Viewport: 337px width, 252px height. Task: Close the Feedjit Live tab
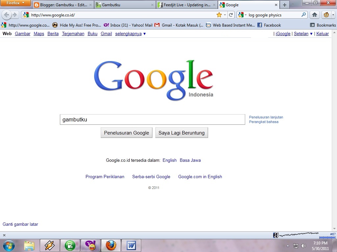pyautogui.click(x=214, y=5)
